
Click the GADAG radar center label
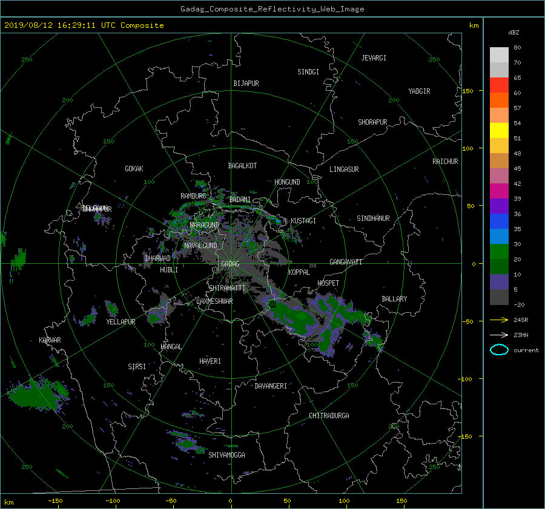pyautogui.click(x=231, y=264)
